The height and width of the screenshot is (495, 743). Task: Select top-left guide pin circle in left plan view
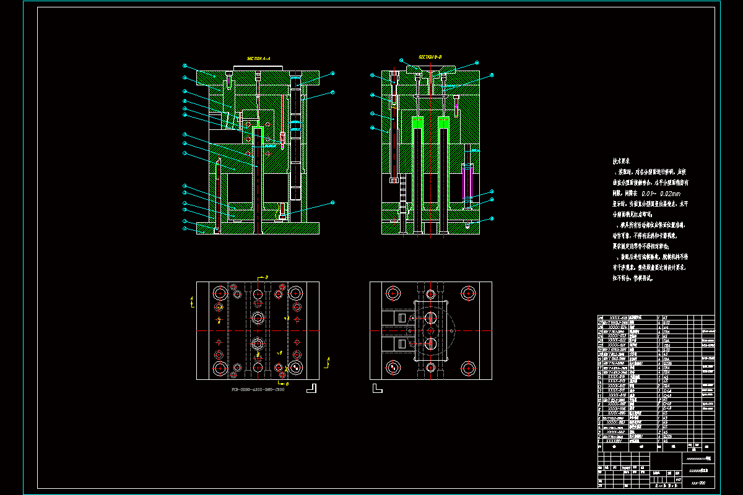point(220,293)
